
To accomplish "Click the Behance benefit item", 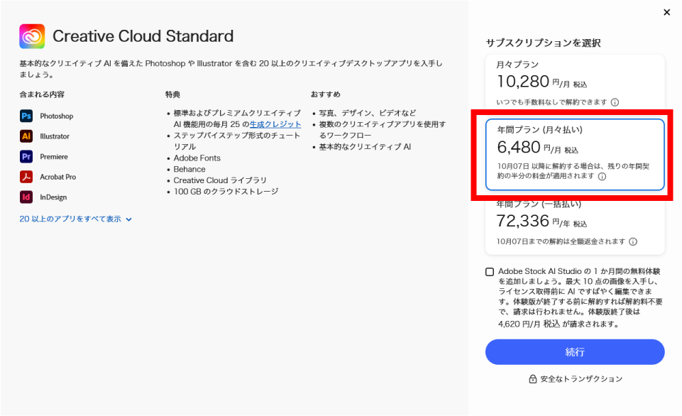I will pos(189,169).
